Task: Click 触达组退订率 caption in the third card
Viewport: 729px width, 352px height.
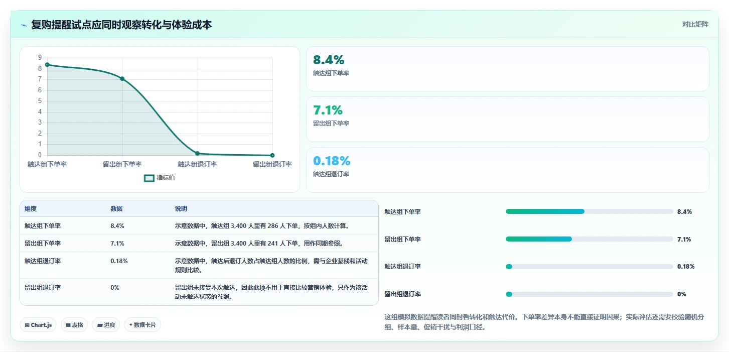Action: point(331,174)
